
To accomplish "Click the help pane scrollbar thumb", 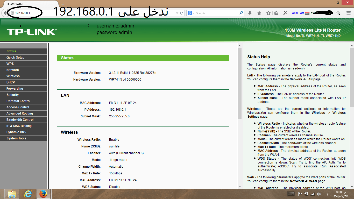I will [x=352, y=77].
